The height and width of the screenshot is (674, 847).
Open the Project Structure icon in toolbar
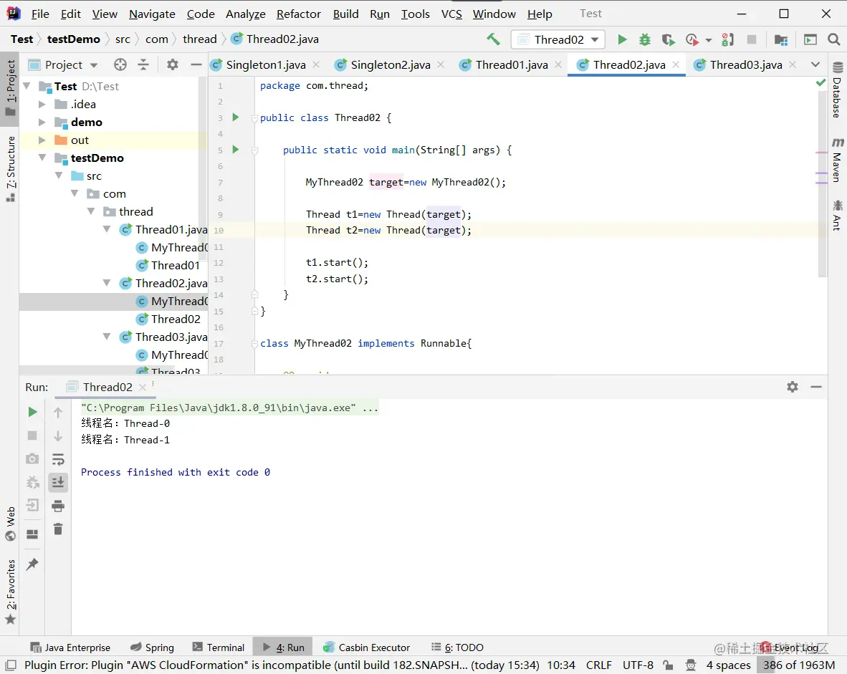point(780,39)
